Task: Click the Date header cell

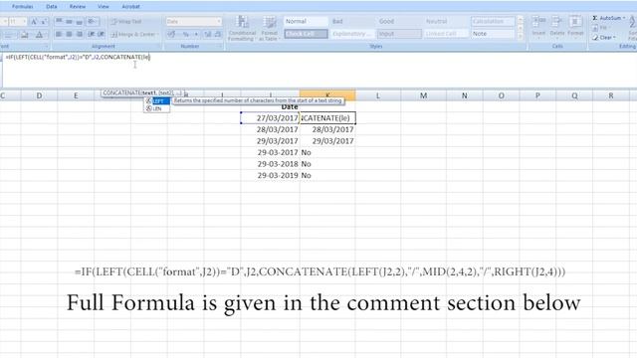Action: (270, 106)
